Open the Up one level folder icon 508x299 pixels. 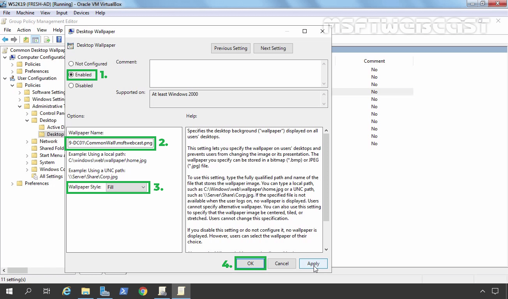click(x=25, y=39)
